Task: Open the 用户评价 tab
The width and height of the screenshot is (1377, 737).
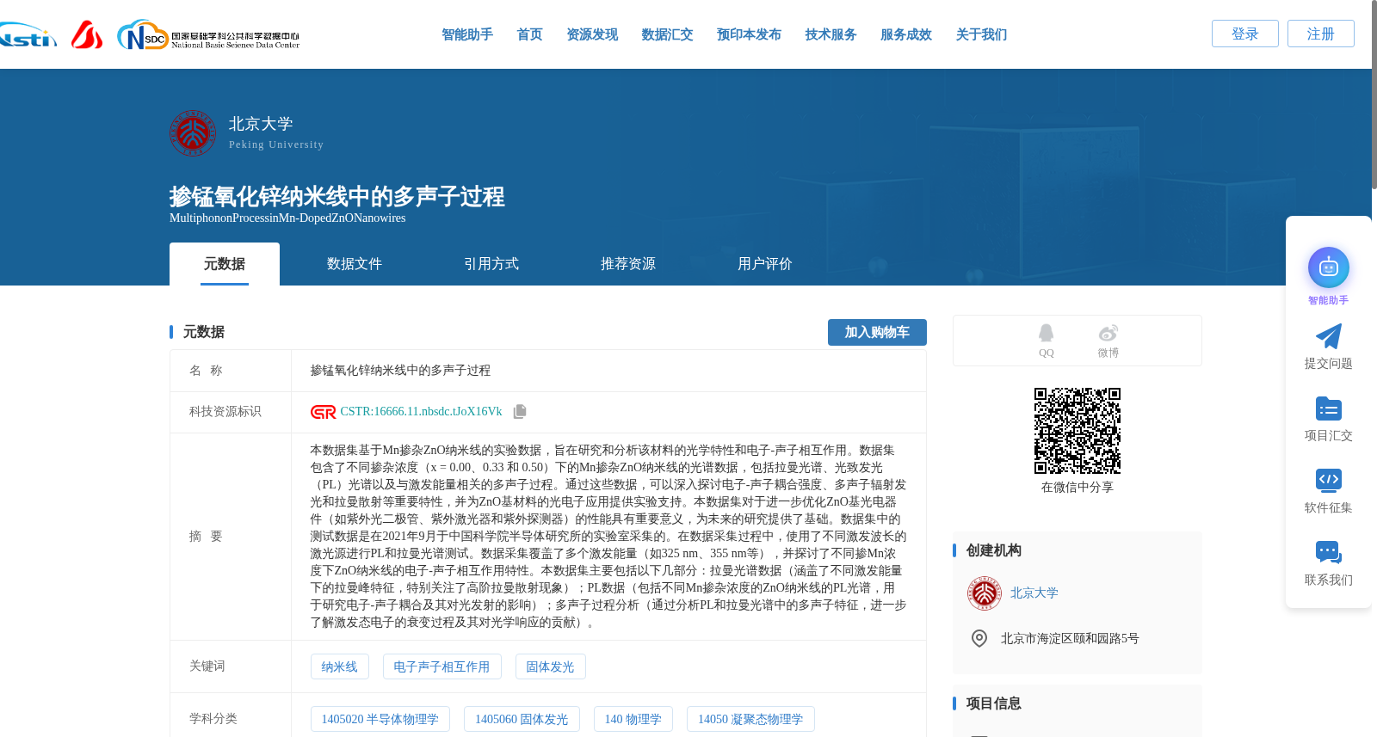Action: pos(765,264)
